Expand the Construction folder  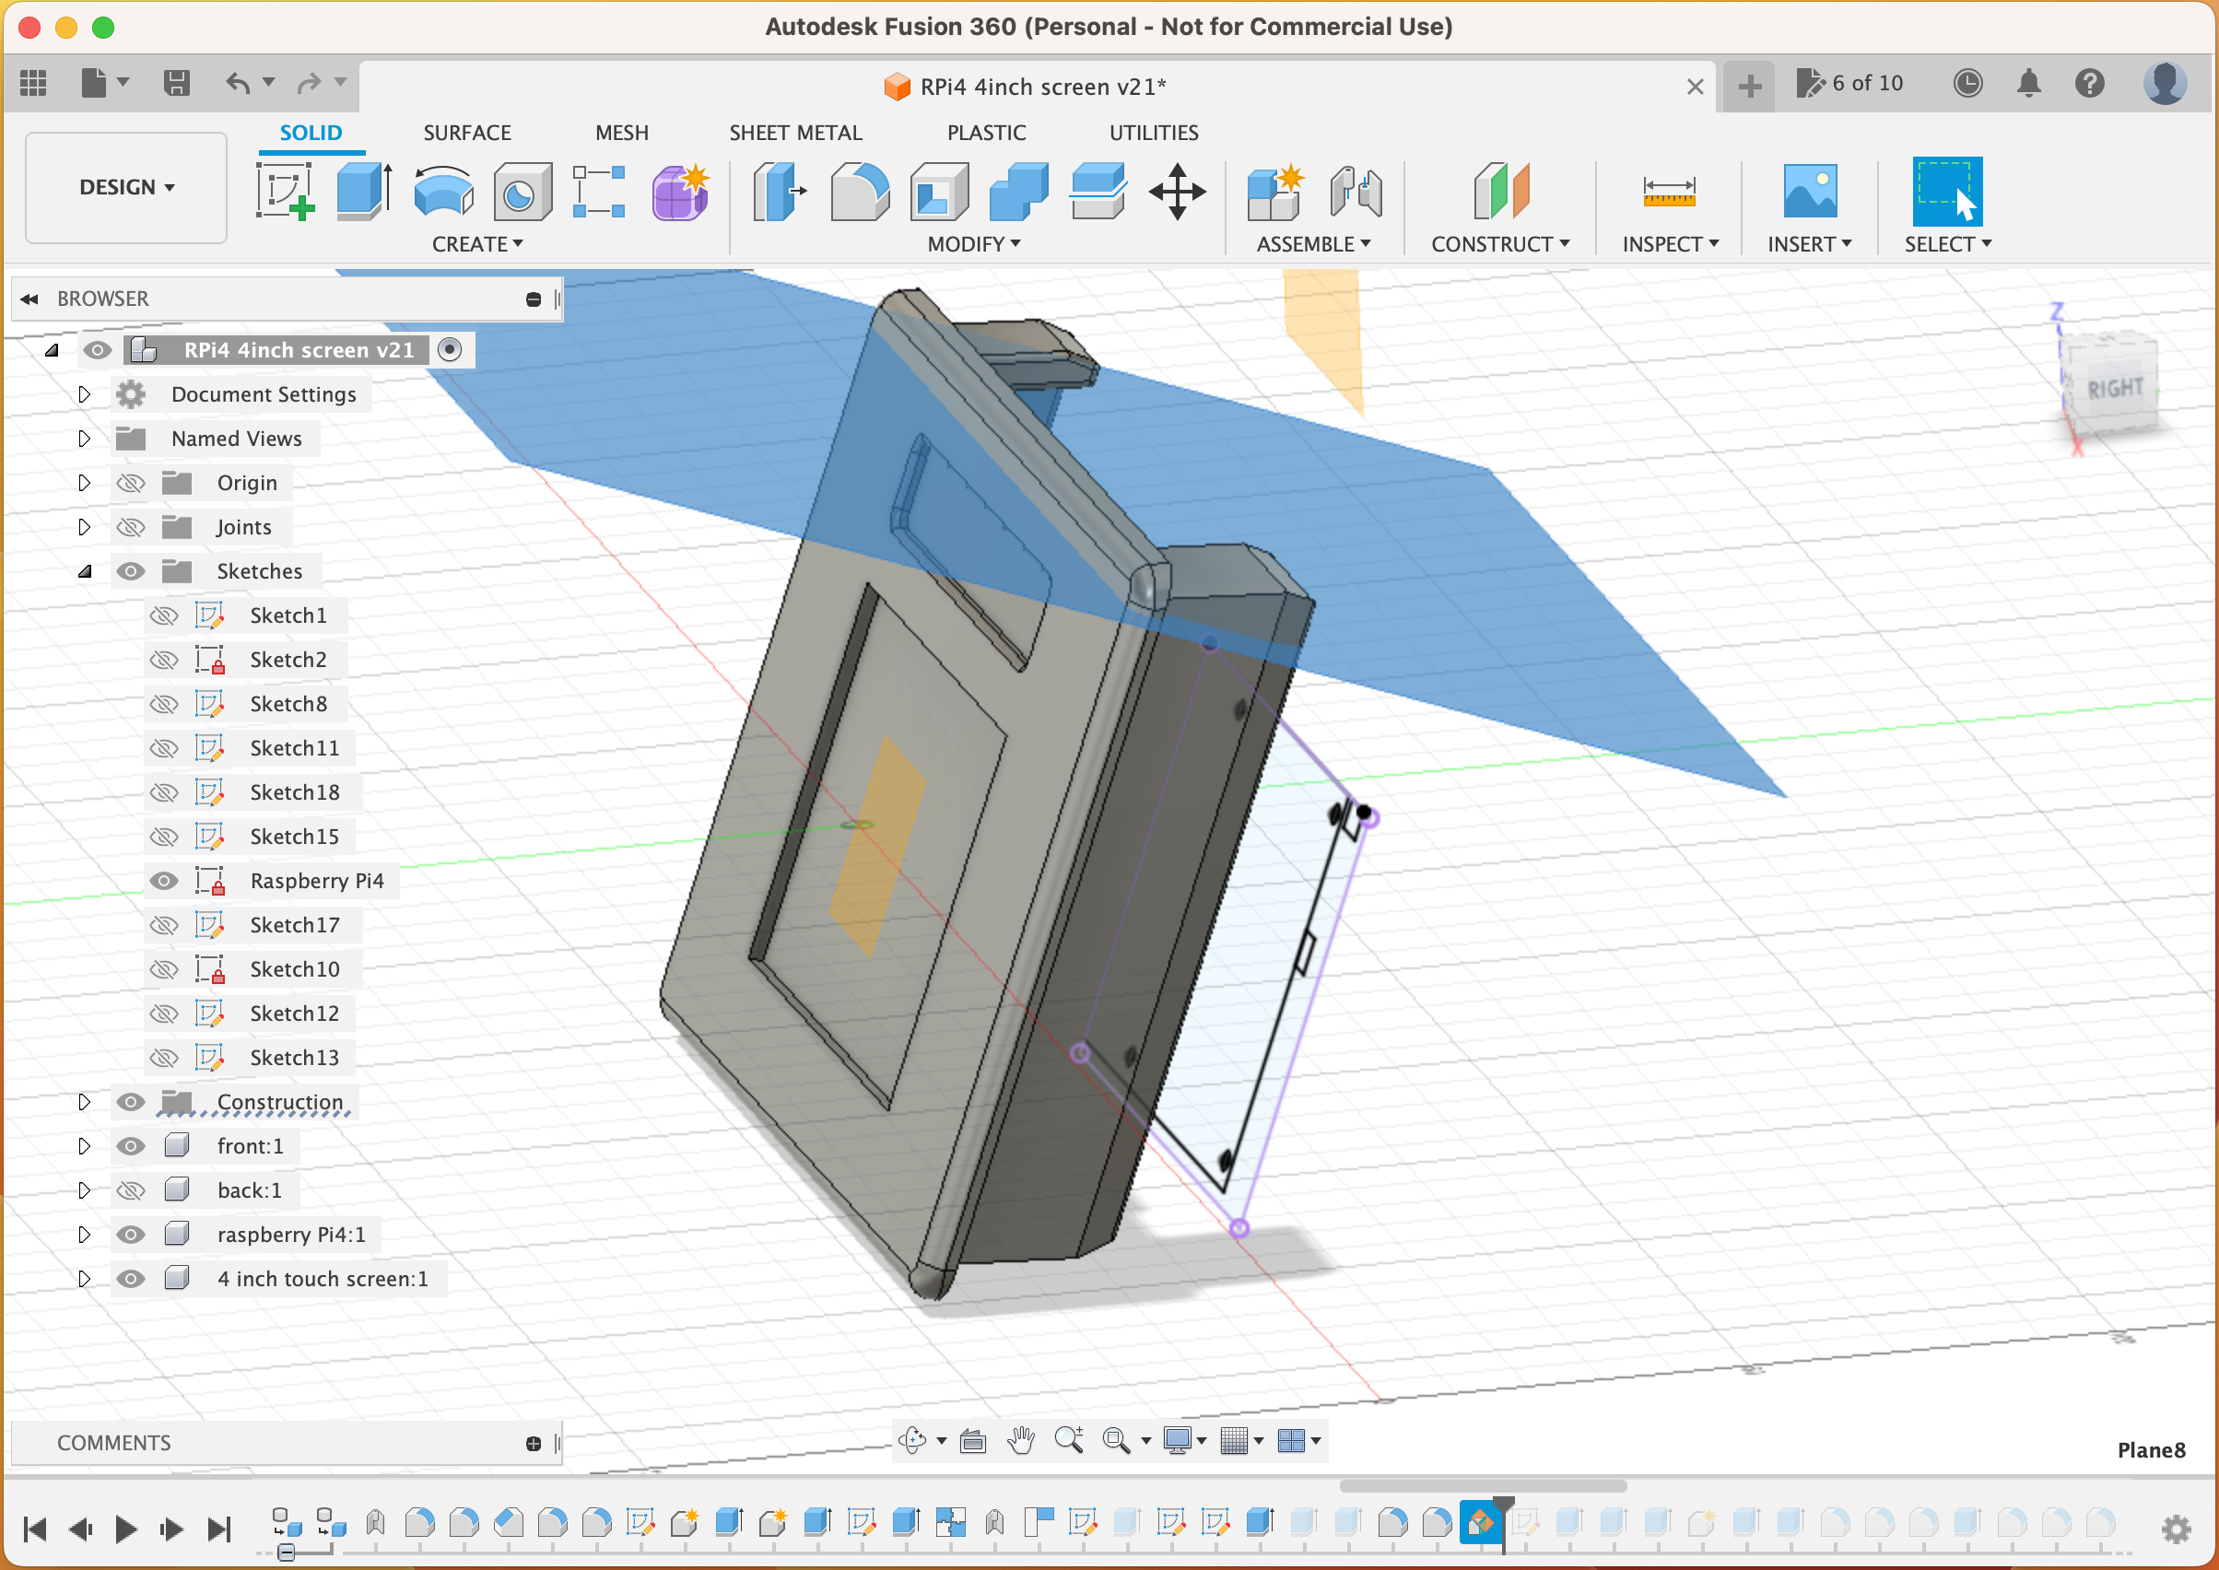click(84, 1102)
